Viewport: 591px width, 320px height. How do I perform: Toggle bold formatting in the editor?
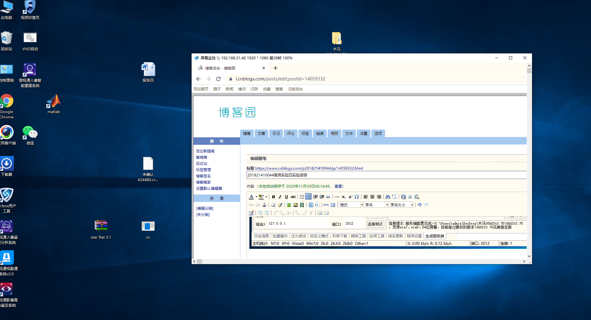point(273,197)
